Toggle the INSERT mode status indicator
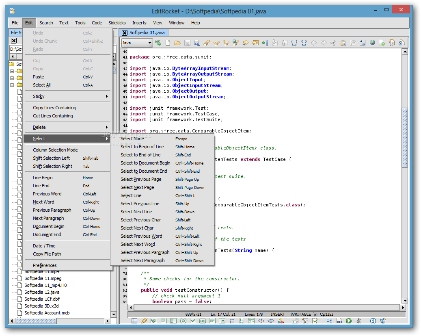This screenshot has width=421, height=336. pos(278,314)
